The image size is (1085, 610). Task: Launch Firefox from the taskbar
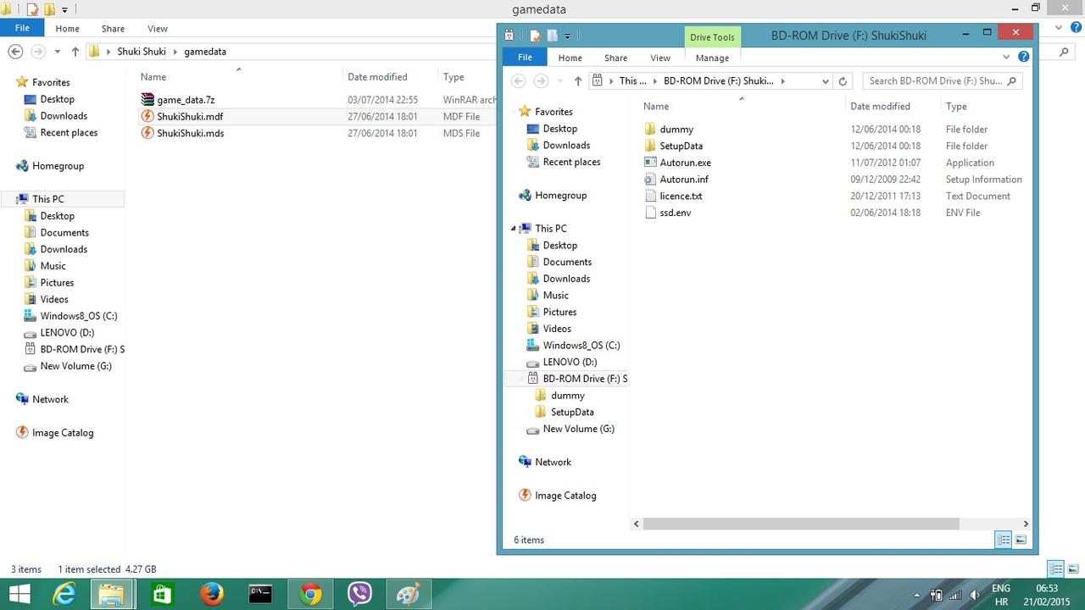tap(211, 595)
